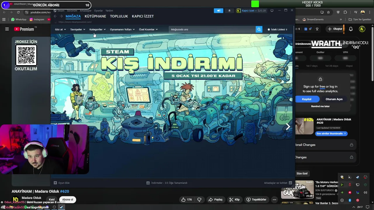This screenshot has width=374, height=210.
Task: Open YouTube account avatar menu
Action: 362,29
